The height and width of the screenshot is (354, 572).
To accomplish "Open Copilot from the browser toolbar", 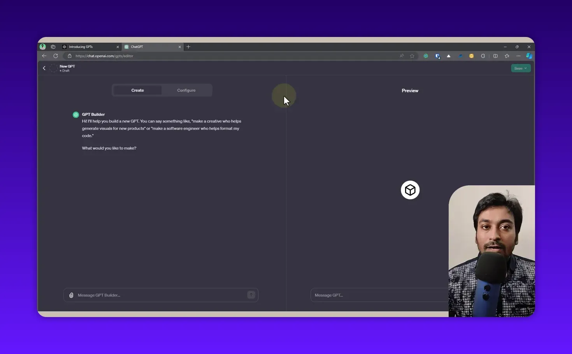I will [529, 56].
